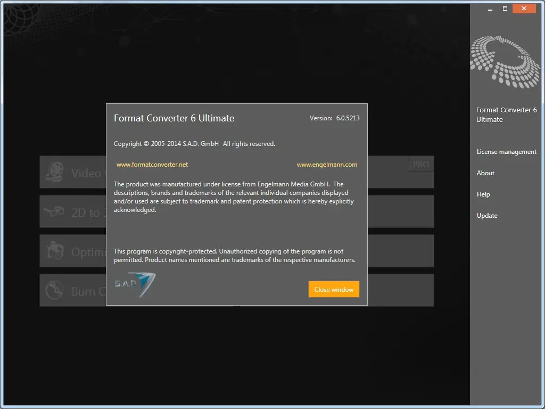Visit the www.engelmann.com link
Viewport: 545px width, 409px height.
[x=327, y=165]
